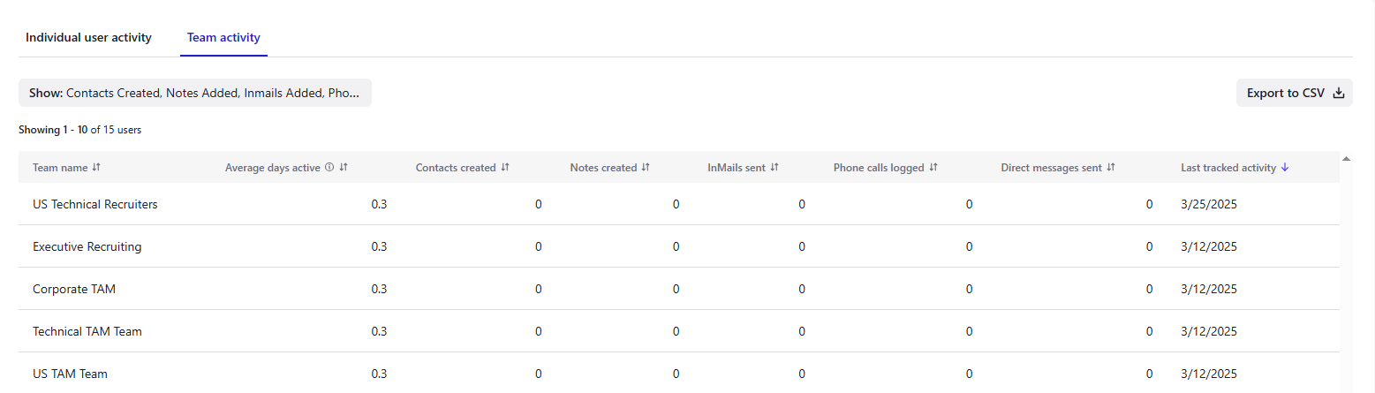Click the Technical TAM Team row
Image resolution: width=1375 pixels, height=393 pixels.
[679, 331]
